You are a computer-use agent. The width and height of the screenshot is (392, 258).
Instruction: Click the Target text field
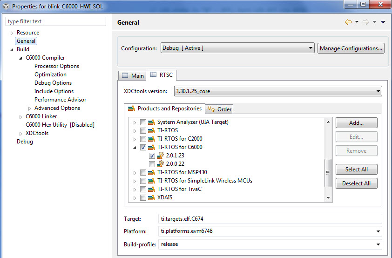tap(270, 219)
